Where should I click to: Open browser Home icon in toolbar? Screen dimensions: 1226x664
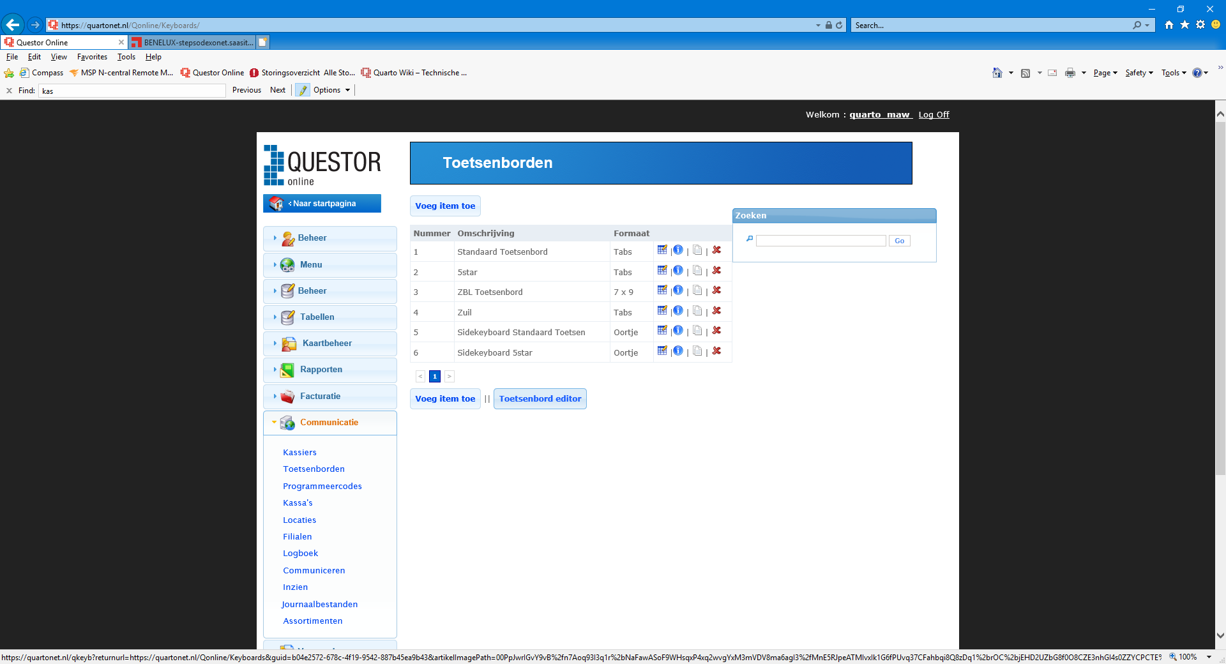pyautogui.click(x=997, y=73)
